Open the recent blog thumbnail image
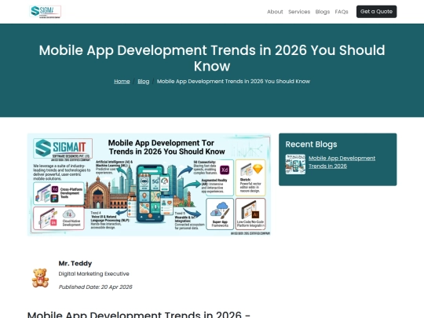The image size is (424, 318). pos(295,164)
